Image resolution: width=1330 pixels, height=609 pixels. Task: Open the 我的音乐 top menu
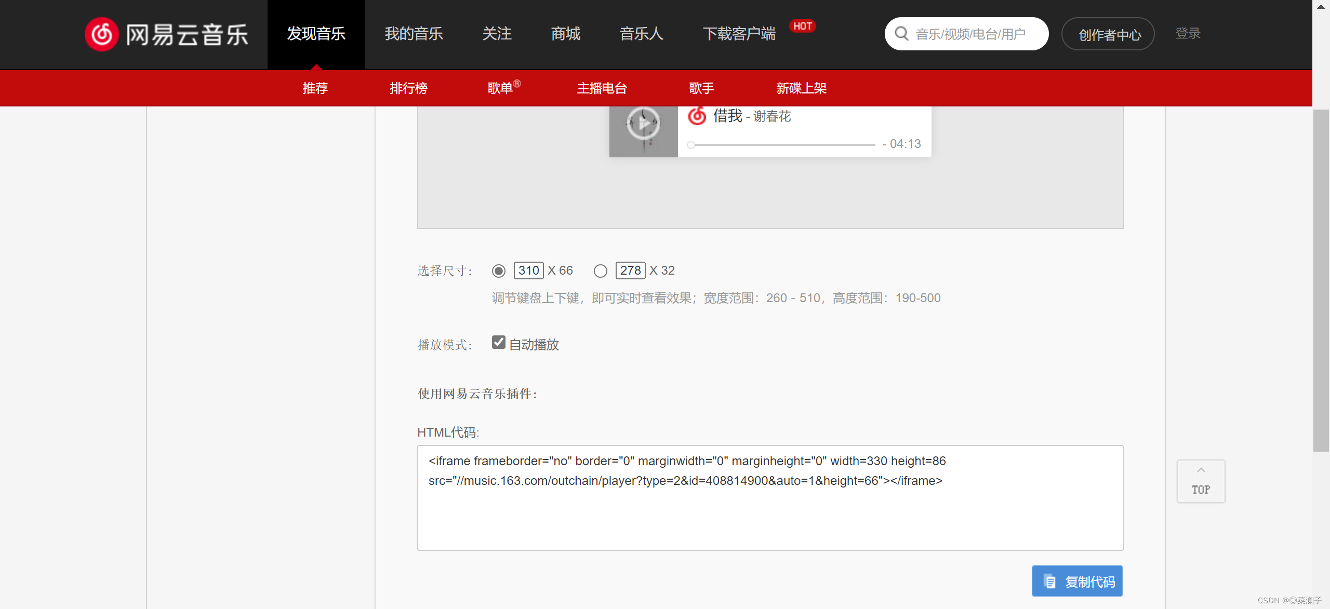tap(414, 34)
